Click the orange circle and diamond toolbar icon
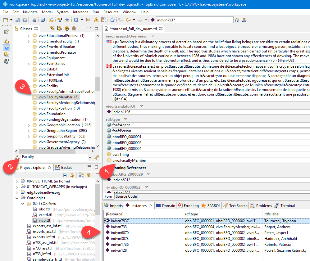 point(60,20)
